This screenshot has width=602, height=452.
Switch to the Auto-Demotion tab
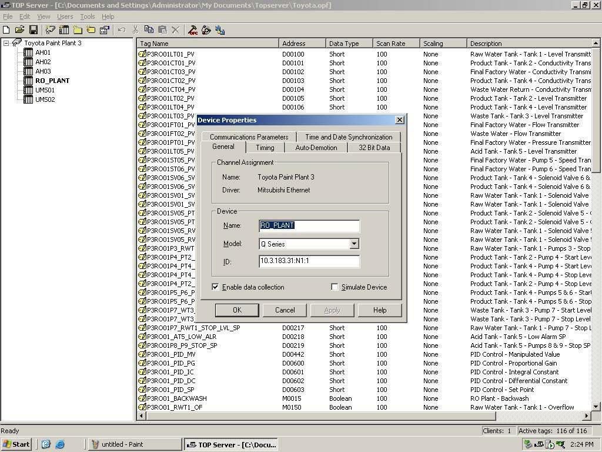point(316,148)
